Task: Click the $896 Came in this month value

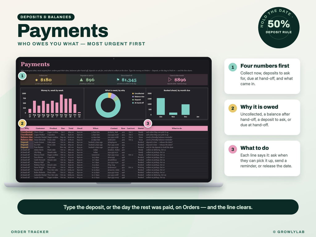Action: pyautogui.click(x=180, y=80)
